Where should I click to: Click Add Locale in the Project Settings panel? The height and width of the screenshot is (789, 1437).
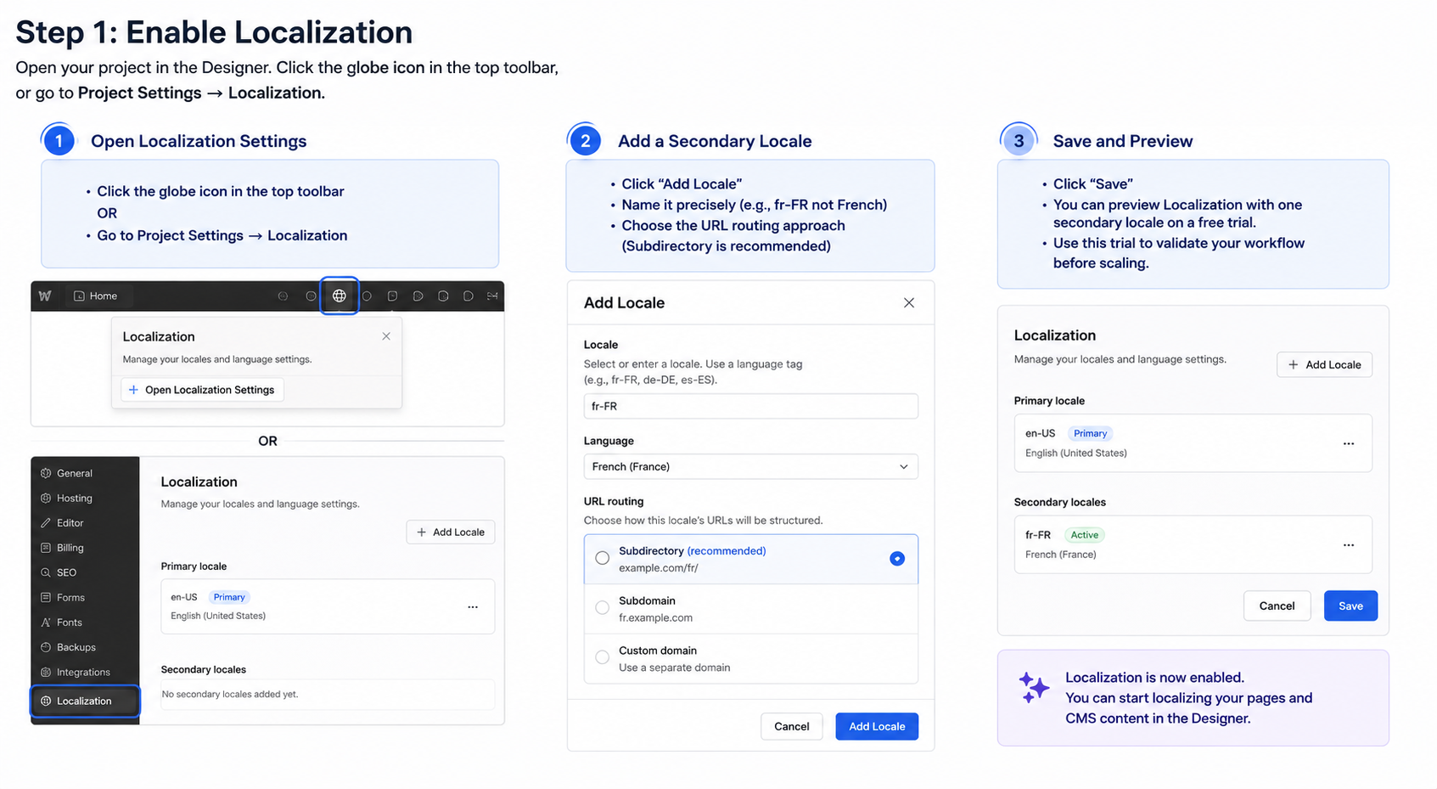point(451,533)
